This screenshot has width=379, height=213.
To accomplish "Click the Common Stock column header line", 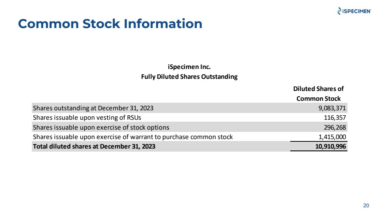I will coord(318,99).
